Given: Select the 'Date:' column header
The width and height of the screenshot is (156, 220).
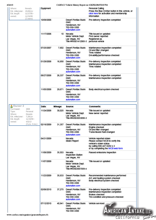Looking at the screenshot, I should click(x=44, y=107).
